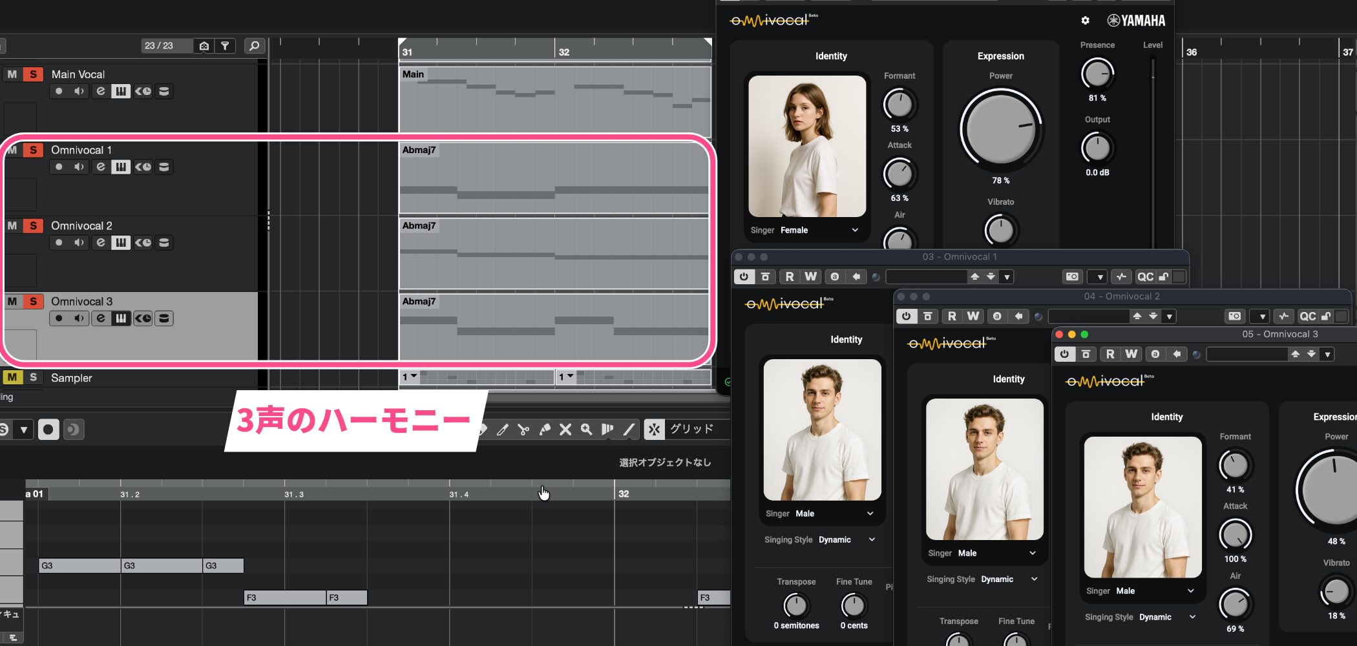Image resolution: width=1357 pixels, height=646 pixels.
Task: Enable record on Omnivocal 3 track
Action: click(x=59, y=318)
